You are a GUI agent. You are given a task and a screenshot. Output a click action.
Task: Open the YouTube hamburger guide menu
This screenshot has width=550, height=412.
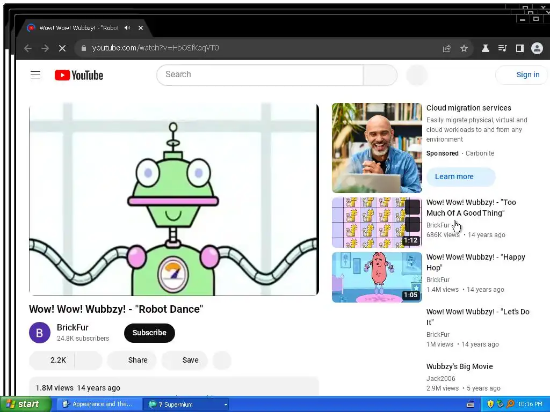(35, 75)
